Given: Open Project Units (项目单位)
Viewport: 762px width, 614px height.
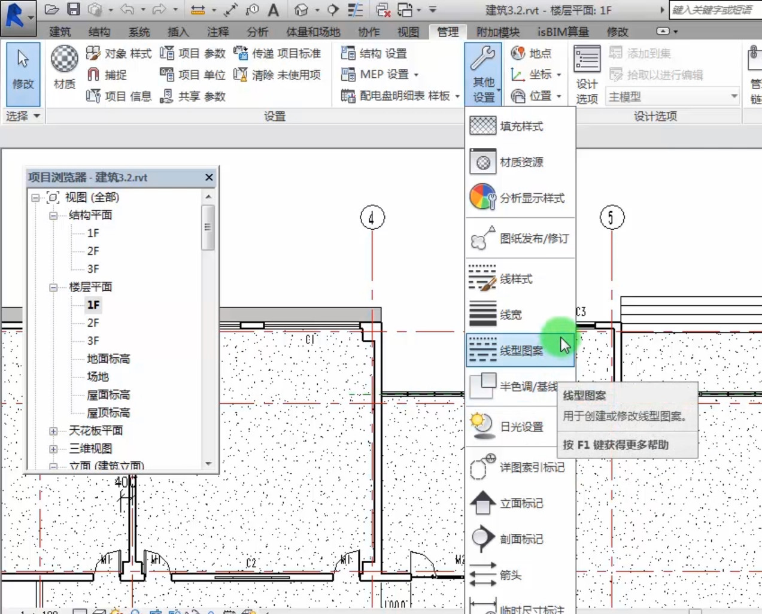Looking at the screenshot, I should tap(193, 74).
